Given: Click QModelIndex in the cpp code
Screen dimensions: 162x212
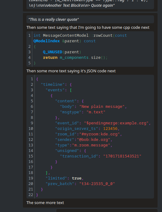Looking at the screenshot, I should click(x=46, y=41).
